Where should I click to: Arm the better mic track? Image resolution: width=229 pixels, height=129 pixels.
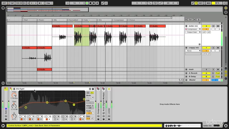(x=218, y=26)
